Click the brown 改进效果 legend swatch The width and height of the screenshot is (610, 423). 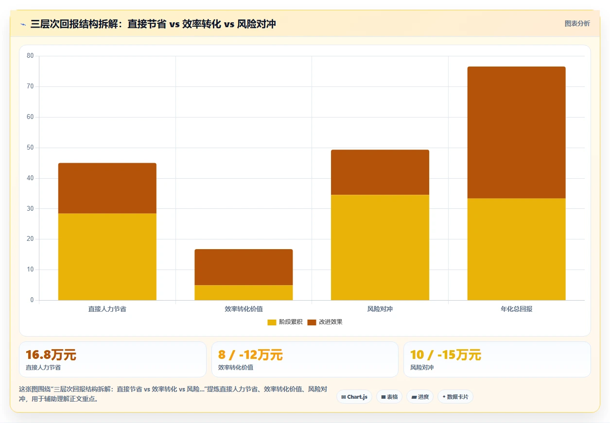(x=312, y=322)
